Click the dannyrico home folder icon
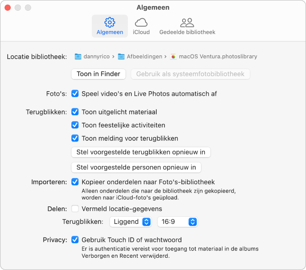The width and height of the screenshot is (306, 270). point(78,56)
